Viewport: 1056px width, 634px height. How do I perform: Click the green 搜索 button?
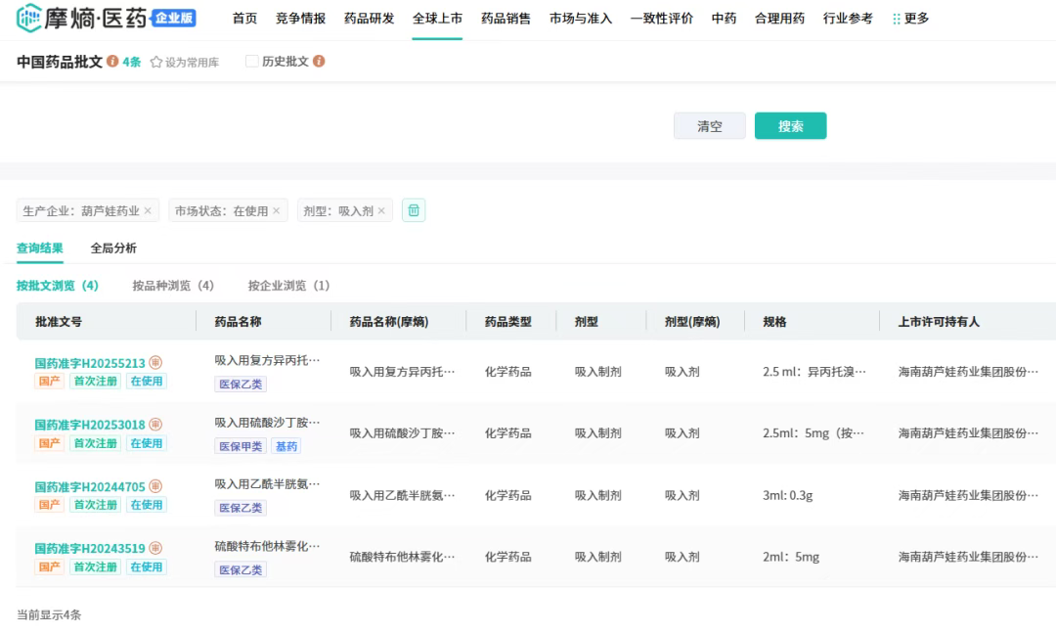[x=790, y=126]
